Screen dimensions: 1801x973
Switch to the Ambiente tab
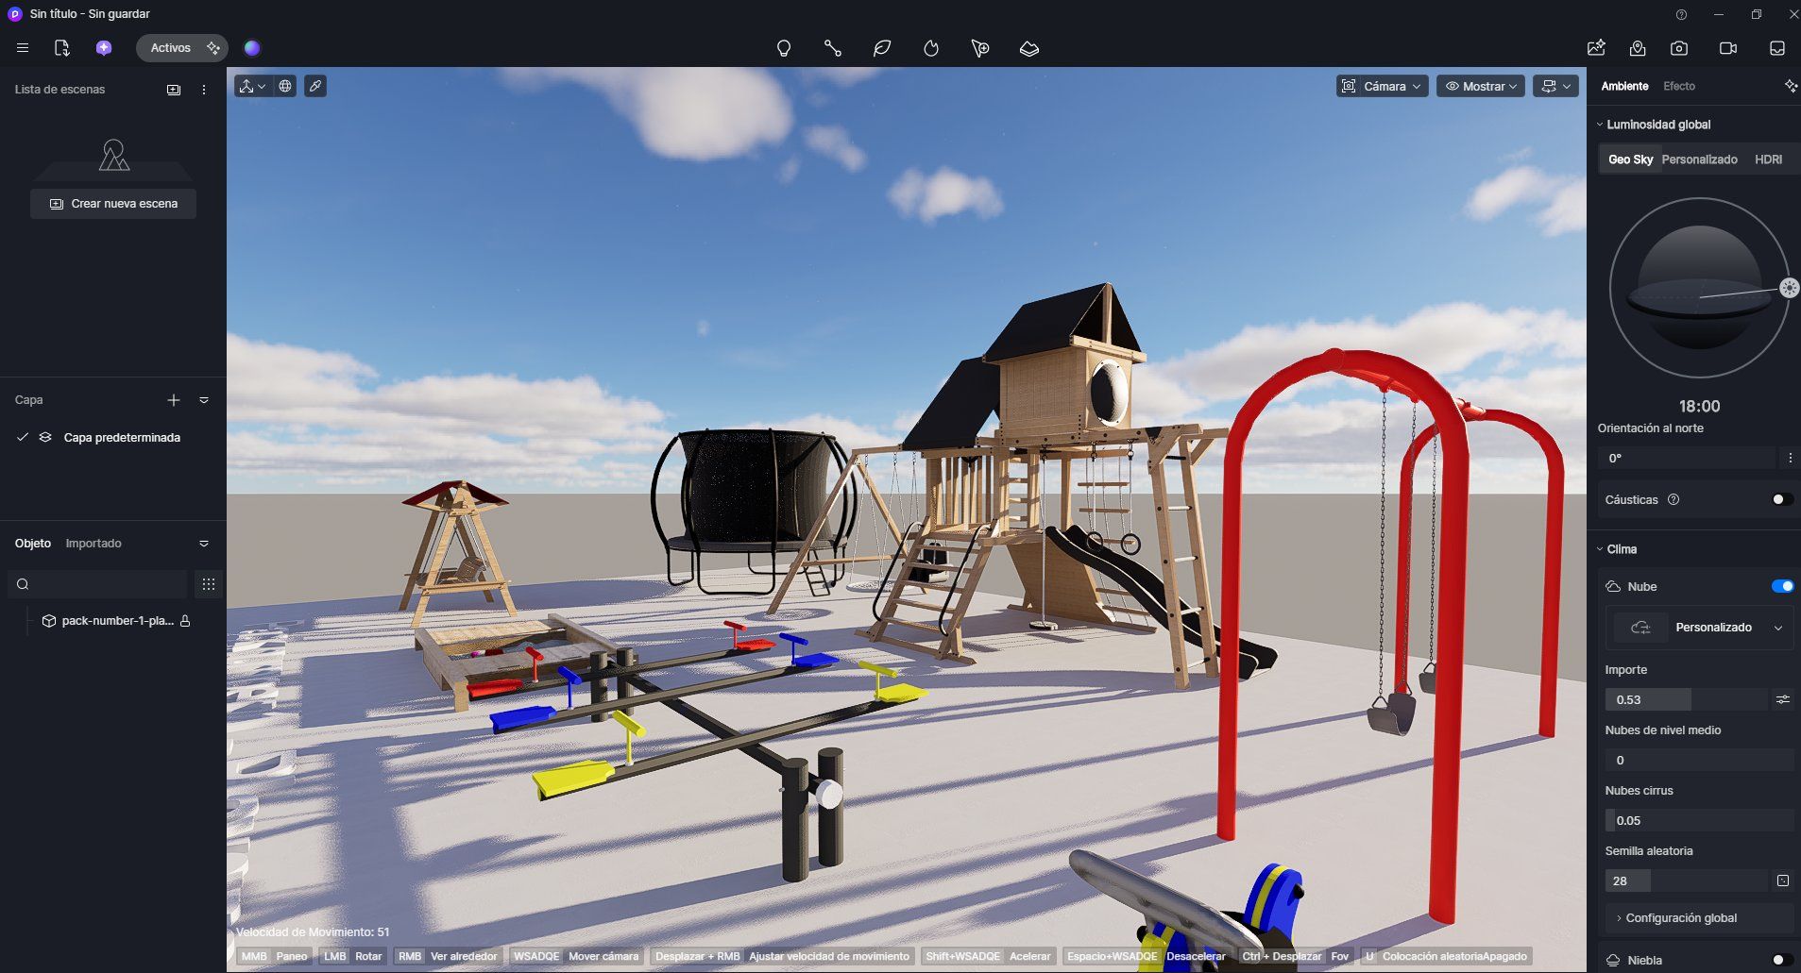[x=1624, y=86]
